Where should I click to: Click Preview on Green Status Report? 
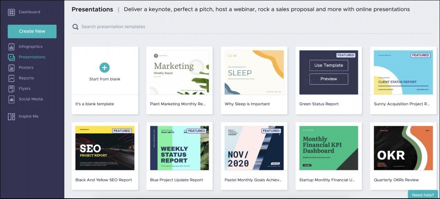pos(329,79)
